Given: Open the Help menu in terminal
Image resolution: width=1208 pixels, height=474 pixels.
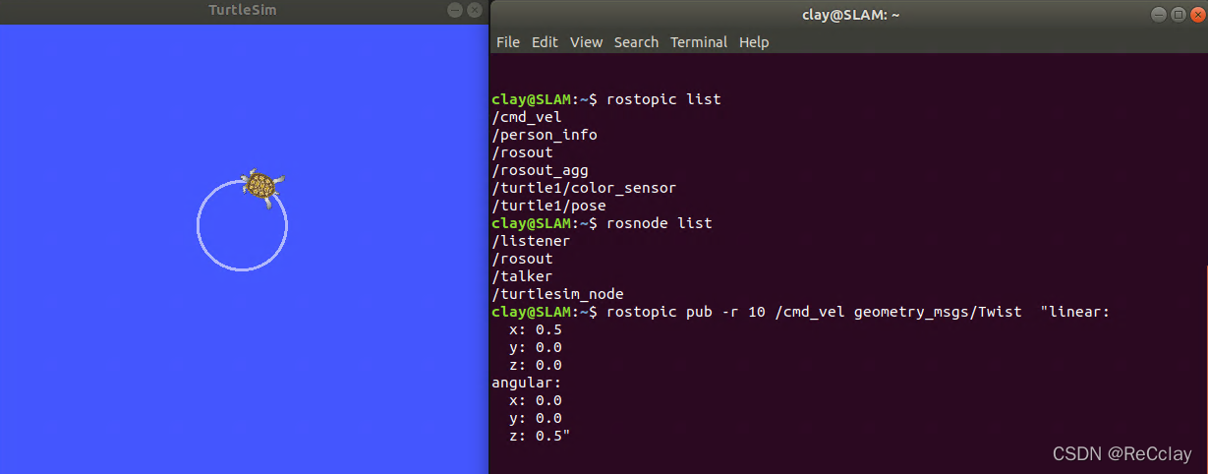Looking at the screenshot, I should [754, 42].
